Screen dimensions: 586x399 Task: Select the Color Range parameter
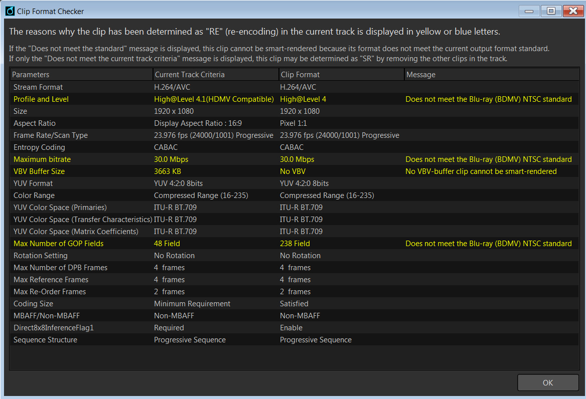coord(34,195)
